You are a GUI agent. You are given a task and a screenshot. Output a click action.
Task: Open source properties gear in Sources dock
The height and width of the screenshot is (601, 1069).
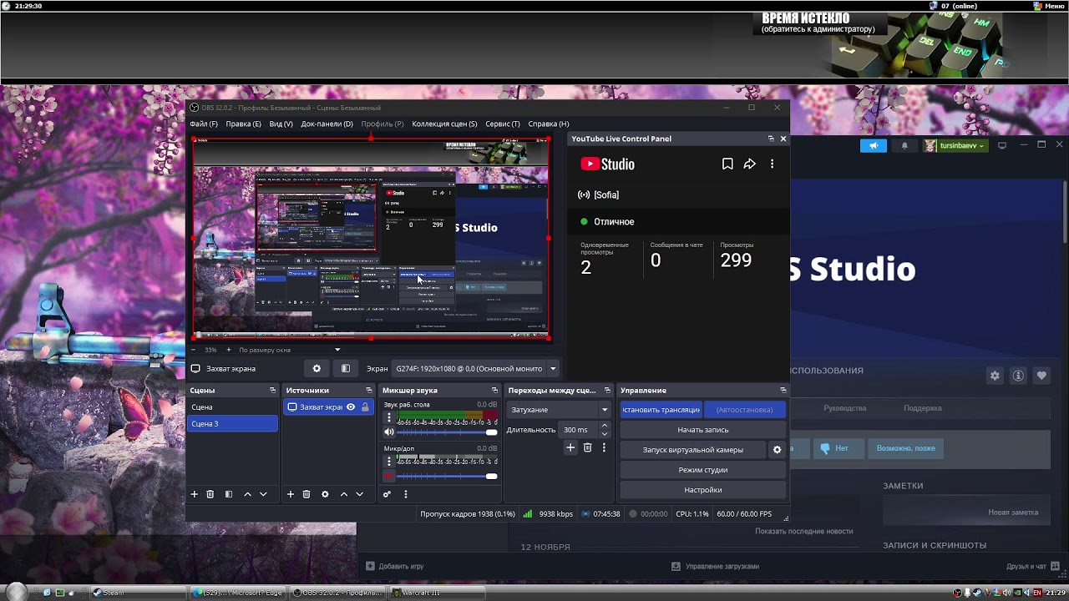click(x=325, y=494)
